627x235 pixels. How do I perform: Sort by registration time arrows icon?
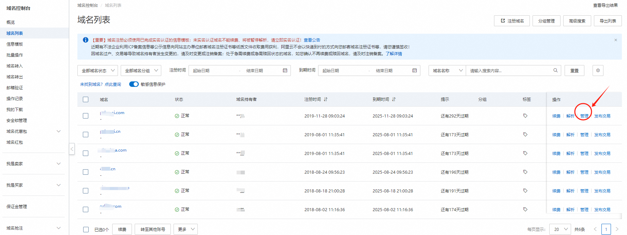click(326, 99)
